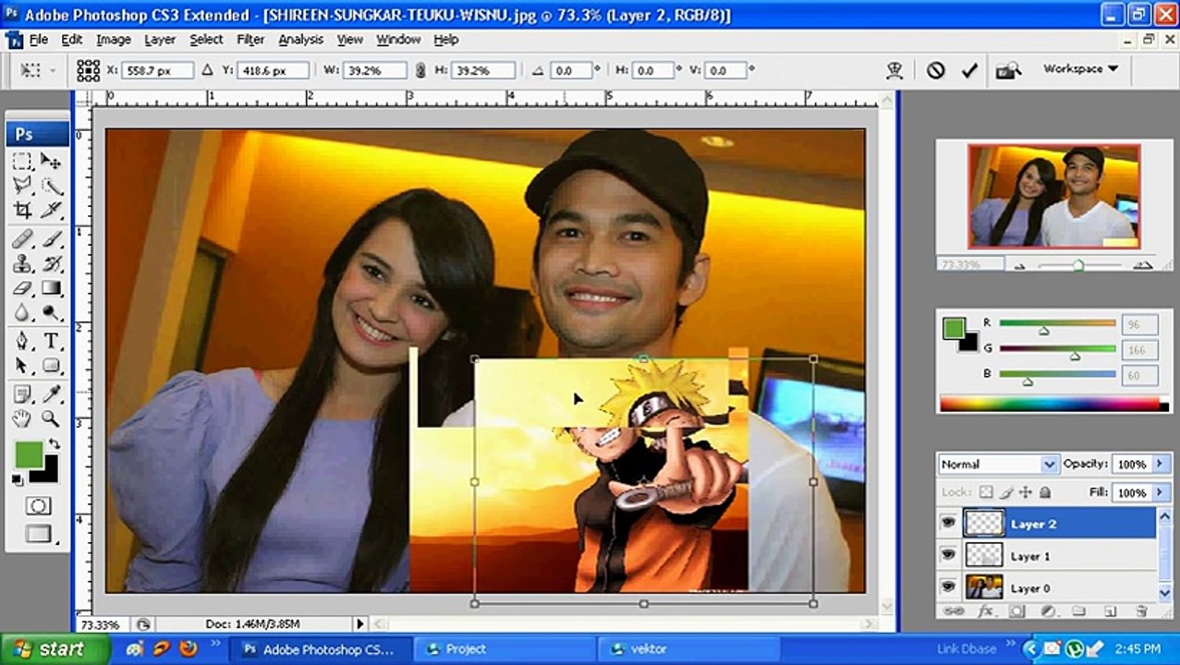Screen dimensions: 1180x665
Task: Hide Layer 1 visibility eye
Action: (x=948, y=555)
